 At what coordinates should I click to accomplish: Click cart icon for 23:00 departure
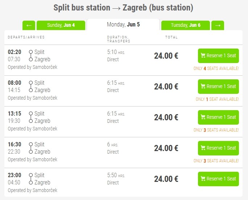pyautogui.click(x=203, y=179)
